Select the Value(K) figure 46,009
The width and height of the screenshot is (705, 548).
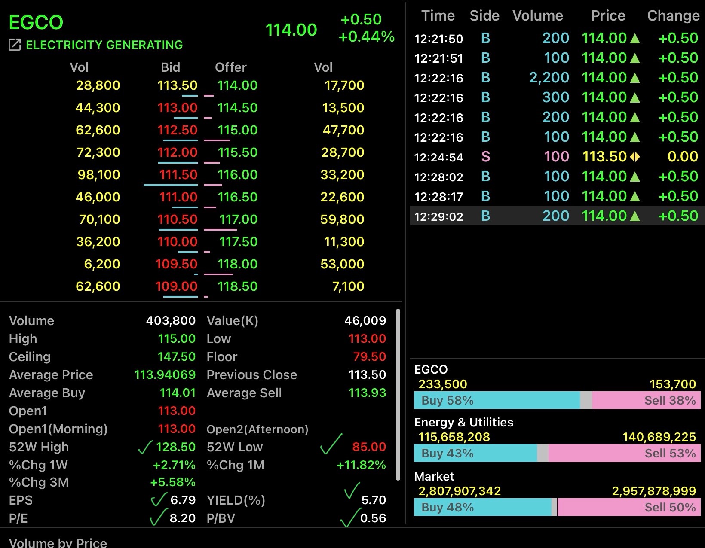pos(365,321)
